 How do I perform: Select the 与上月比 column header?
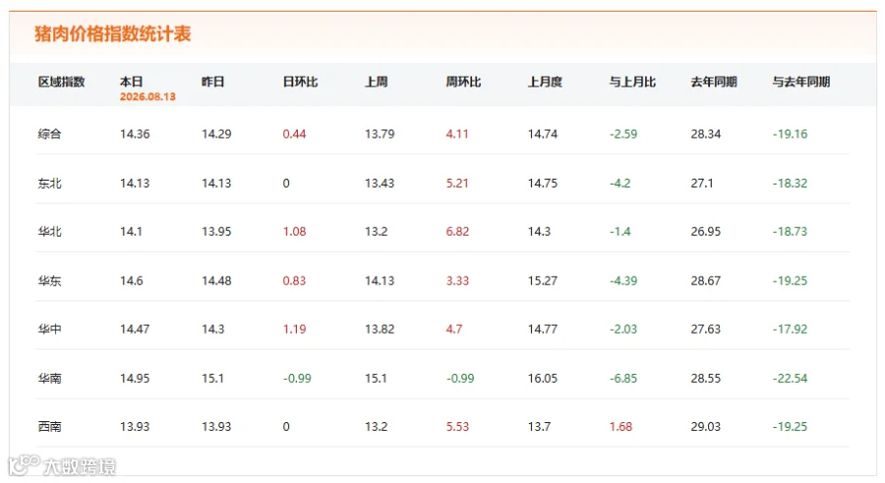tap(632, 81)
